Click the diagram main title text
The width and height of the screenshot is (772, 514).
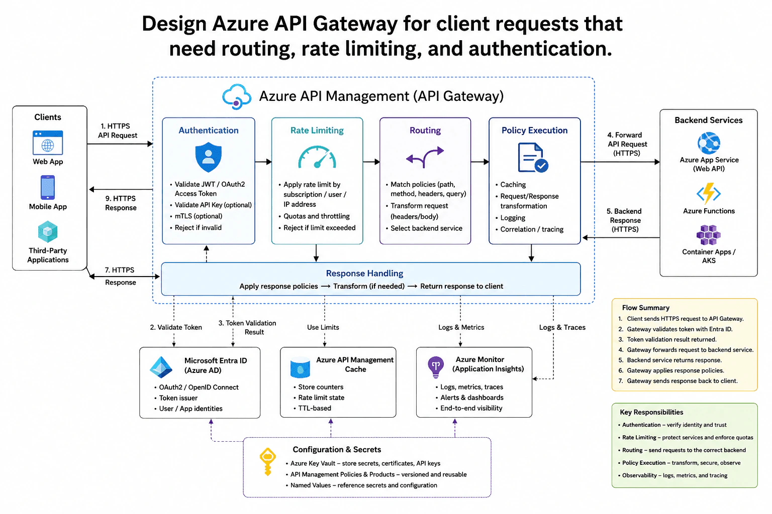click(383, 36)
